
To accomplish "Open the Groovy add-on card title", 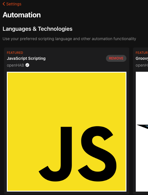I will click(142, 58).
